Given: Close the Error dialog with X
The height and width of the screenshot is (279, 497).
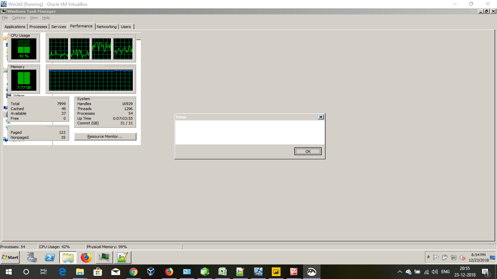Looking at the screenshot, I should 321,117.
